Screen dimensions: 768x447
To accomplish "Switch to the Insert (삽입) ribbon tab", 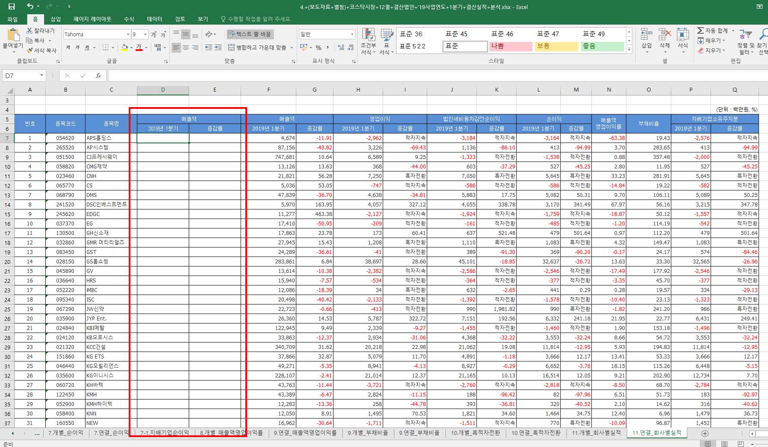I will pos(56,19).
